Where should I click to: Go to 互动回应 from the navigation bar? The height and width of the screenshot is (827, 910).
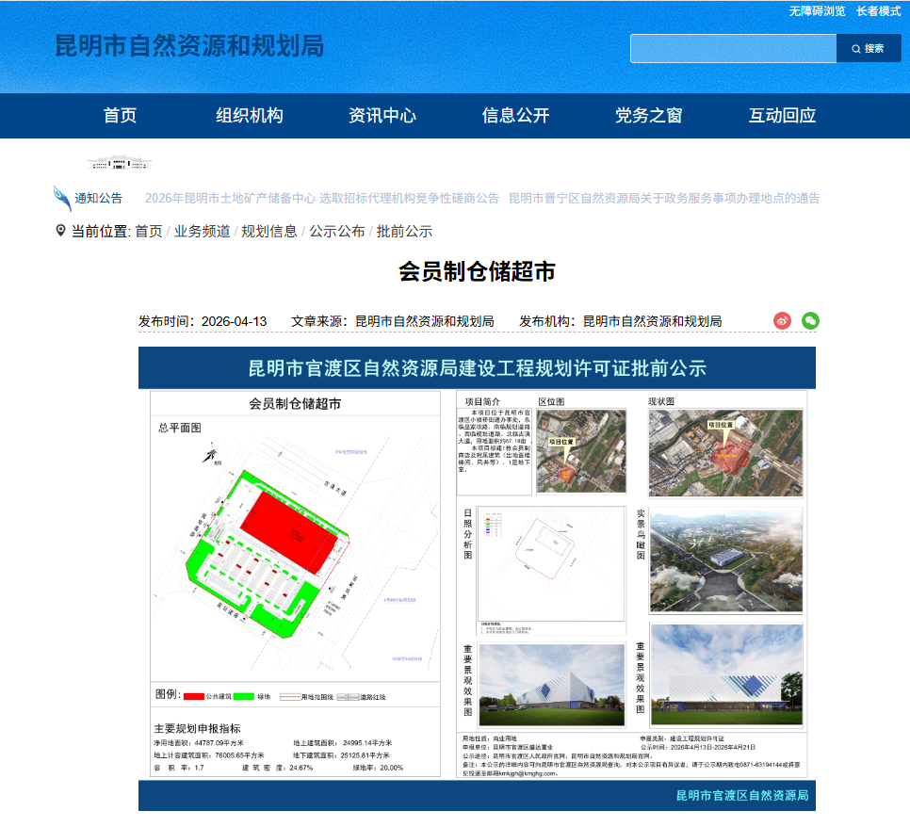coord(782,115)
